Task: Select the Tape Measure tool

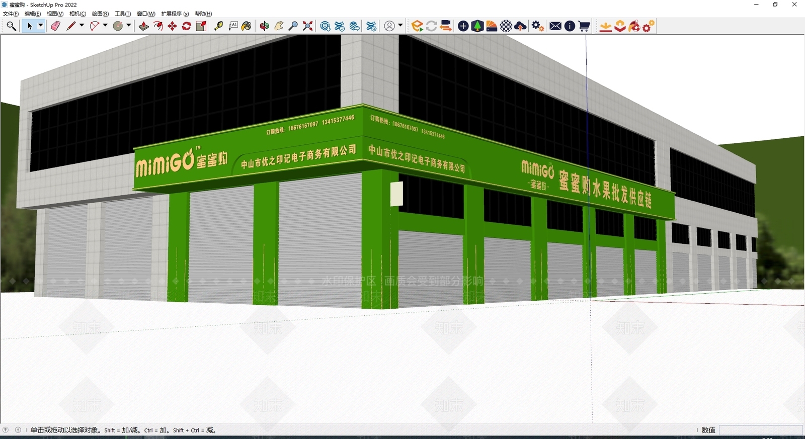Action: 219,26
